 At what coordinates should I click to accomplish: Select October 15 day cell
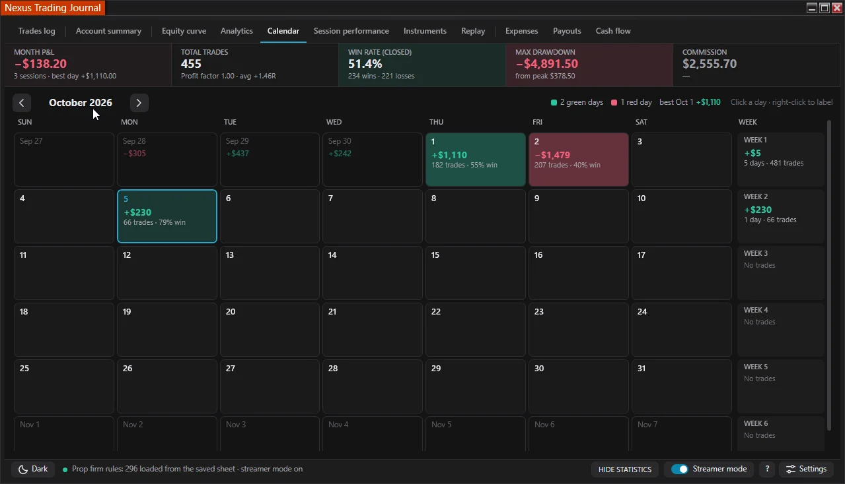[476, 273]
